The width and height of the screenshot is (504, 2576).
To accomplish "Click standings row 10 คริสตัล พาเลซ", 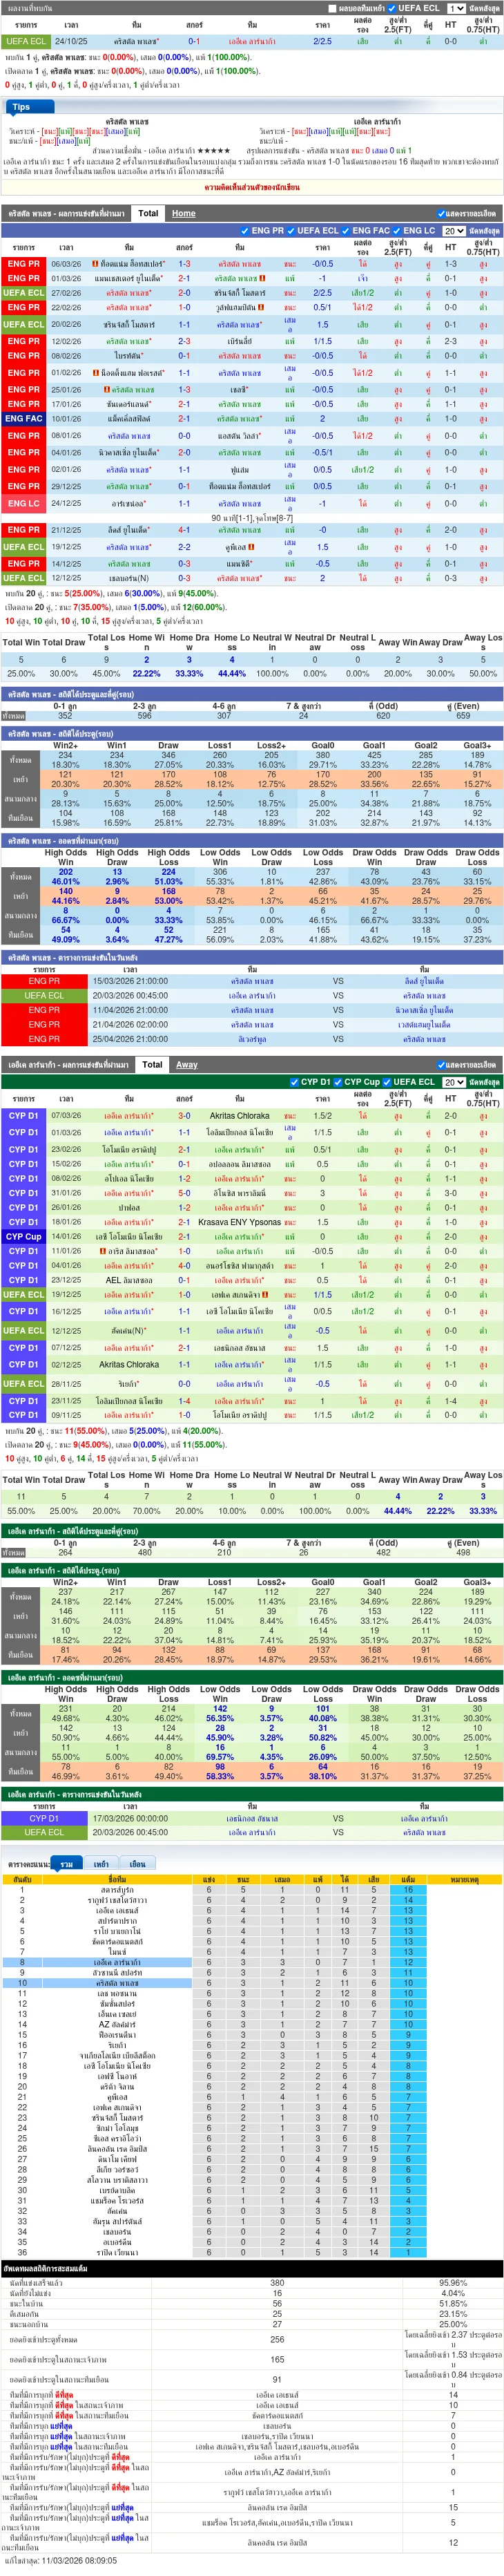I will (x=117, y=1983).
